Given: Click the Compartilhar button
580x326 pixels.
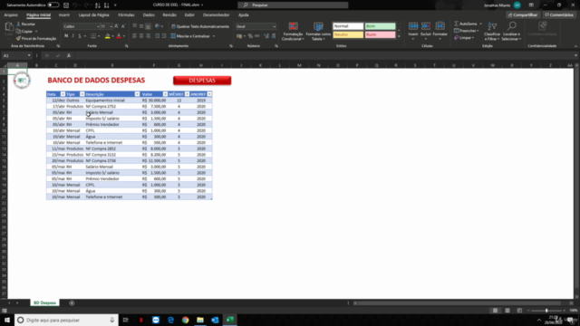Looking at the screenshot, I should click(523, 14).
